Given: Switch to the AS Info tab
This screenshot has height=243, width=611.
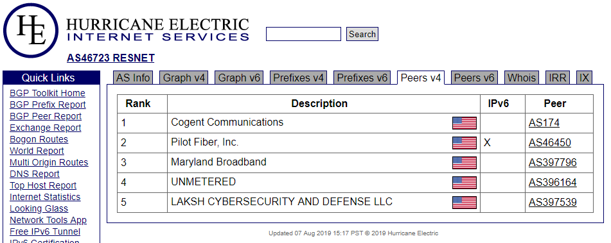Looking at the screenshot, I should pyautogui.click(x=133, y=78).
